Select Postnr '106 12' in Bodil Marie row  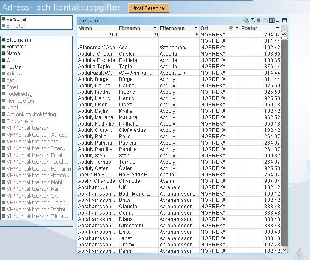(x=261, y=194)
